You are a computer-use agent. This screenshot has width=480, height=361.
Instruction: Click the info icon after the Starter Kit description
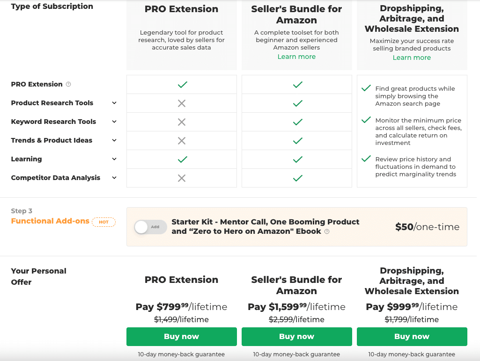click(x=327, y=231)
